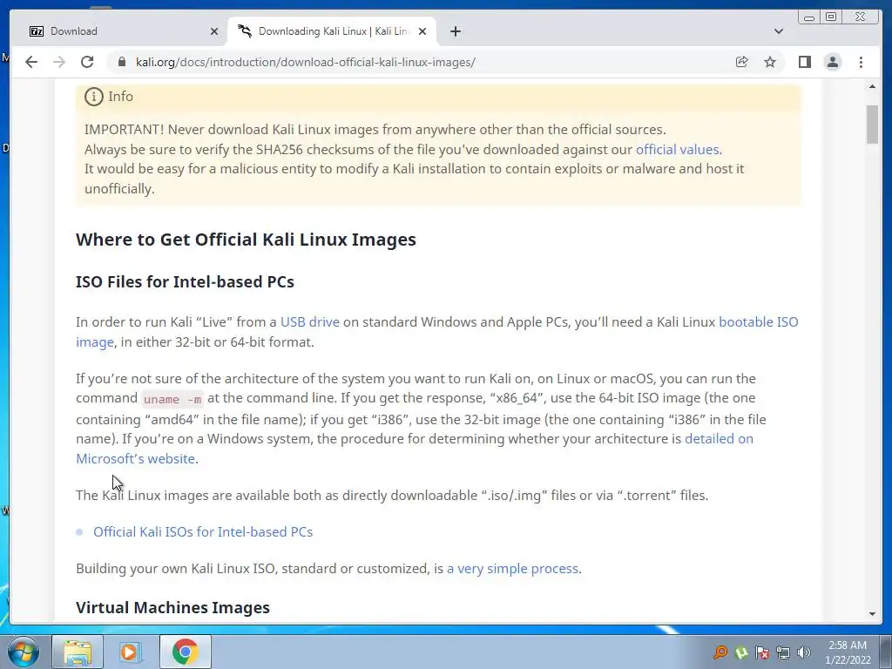Screen dimensions: 892x669
Task: Close the Downloading Kali Linux tab
Action: [x=422, y=31]
